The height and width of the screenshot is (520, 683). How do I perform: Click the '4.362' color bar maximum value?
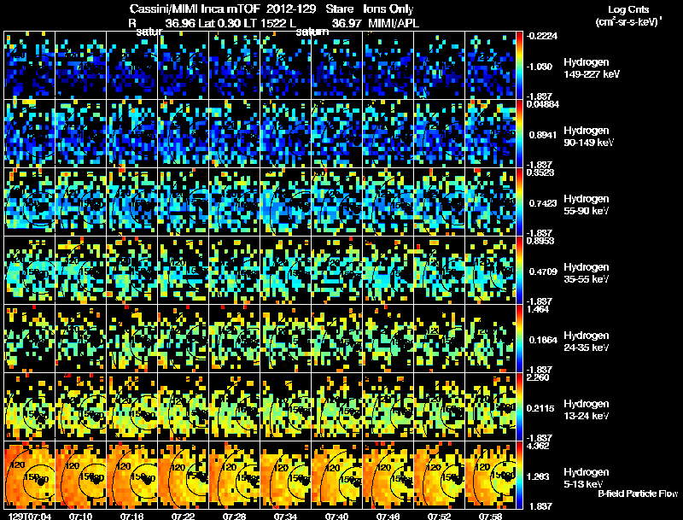pyautogui.click(x=538, y=446)
